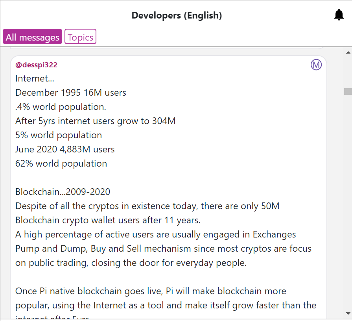This screenshot has width=352, height=321.
Task: Click the notification bell icon
Action: [339, 15]
